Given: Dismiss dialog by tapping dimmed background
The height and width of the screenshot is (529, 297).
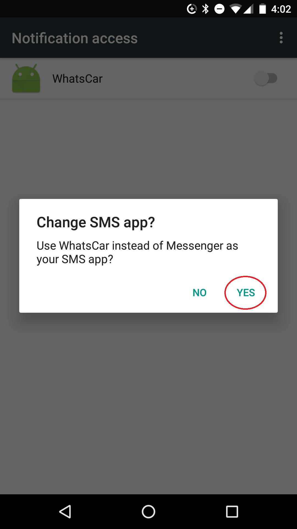Looking at the screenshot, I should coord(148,400).
